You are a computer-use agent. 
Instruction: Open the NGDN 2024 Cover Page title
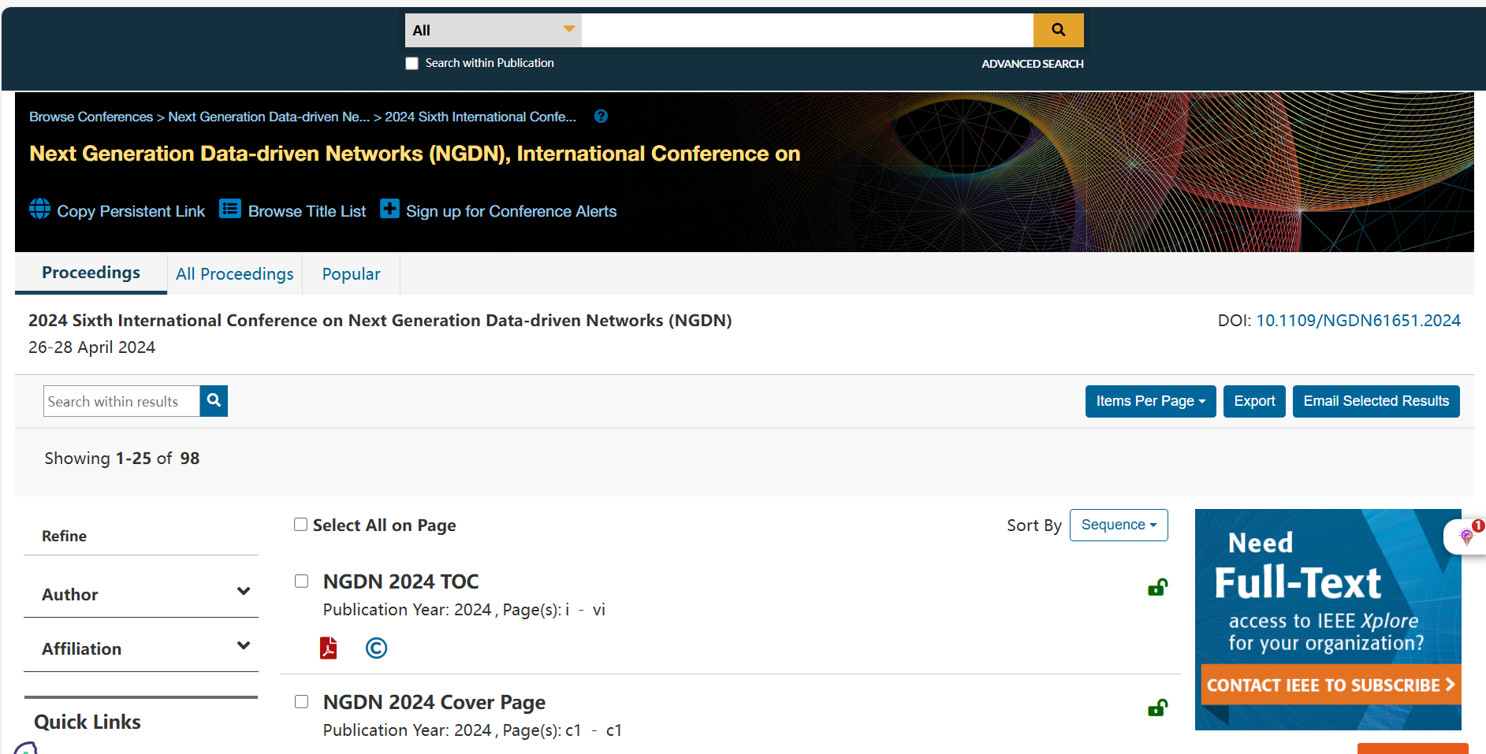tap(434, 702)
